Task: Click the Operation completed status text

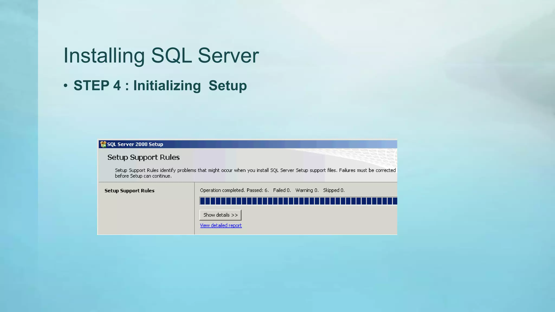Action: (222, 190)
